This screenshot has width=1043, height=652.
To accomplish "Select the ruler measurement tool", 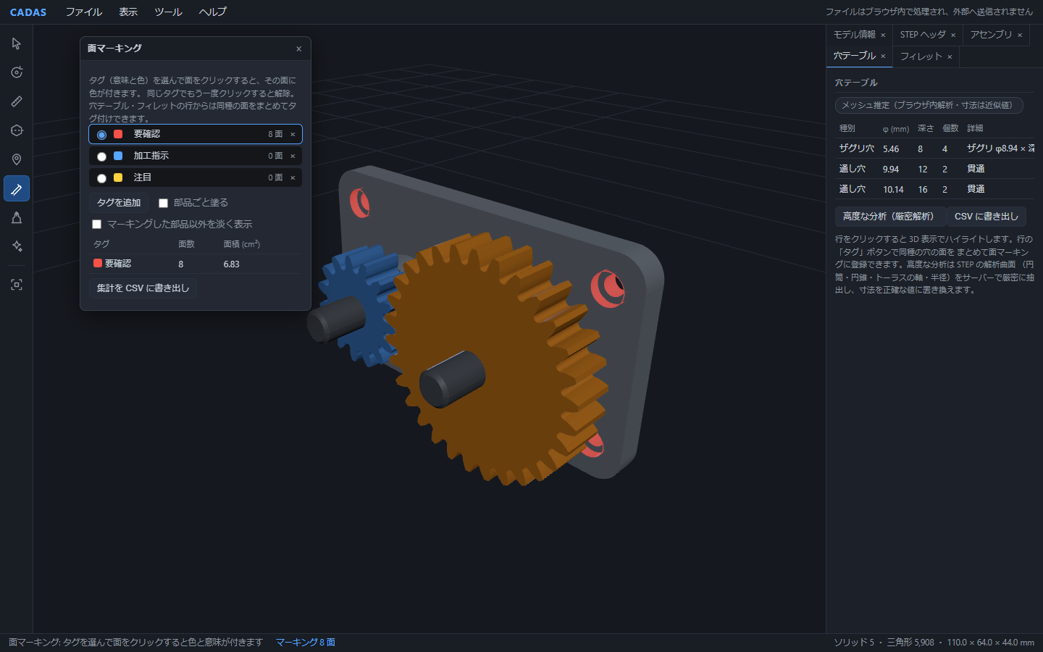I will [x=17, y=101].
